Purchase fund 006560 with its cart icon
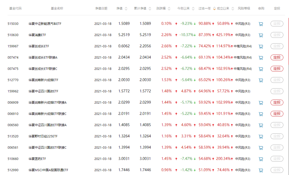289x175 pixels. 261,125
